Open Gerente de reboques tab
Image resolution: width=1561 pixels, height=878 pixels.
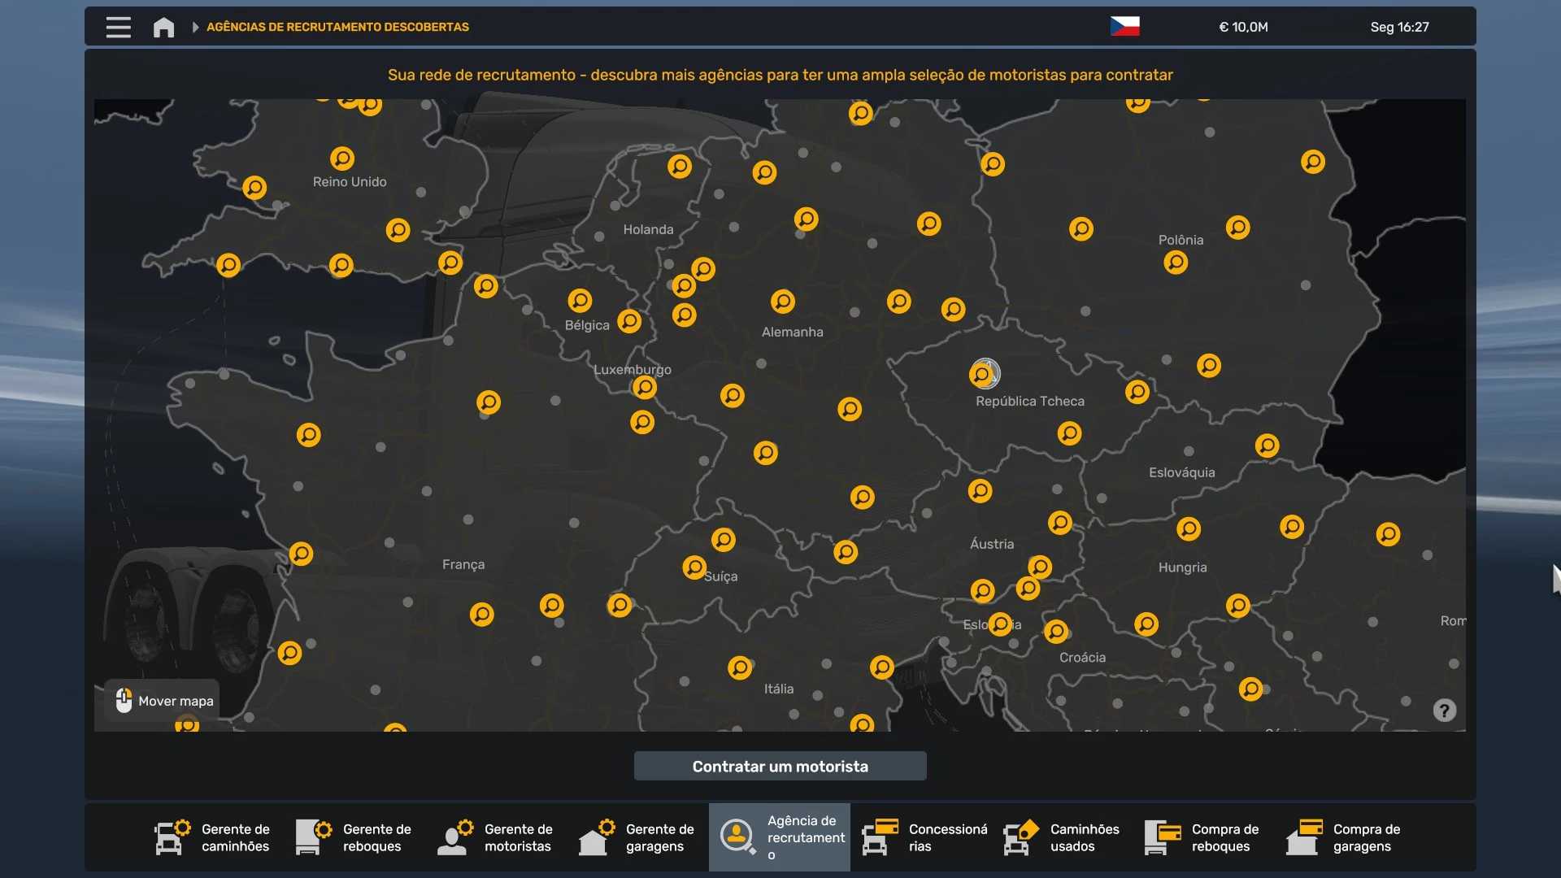(x=354, y=837)
